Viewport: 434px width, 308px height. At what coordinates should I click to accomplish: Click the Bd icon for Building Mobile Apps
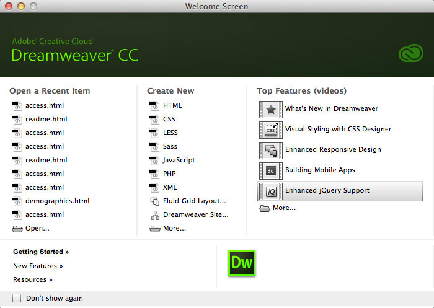coord(271,171)
